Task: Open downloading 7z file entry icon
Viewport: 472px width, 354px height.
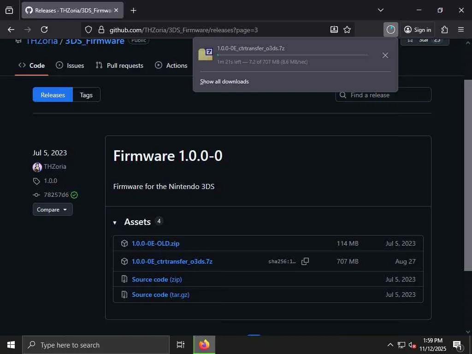Action: [206, 54]
